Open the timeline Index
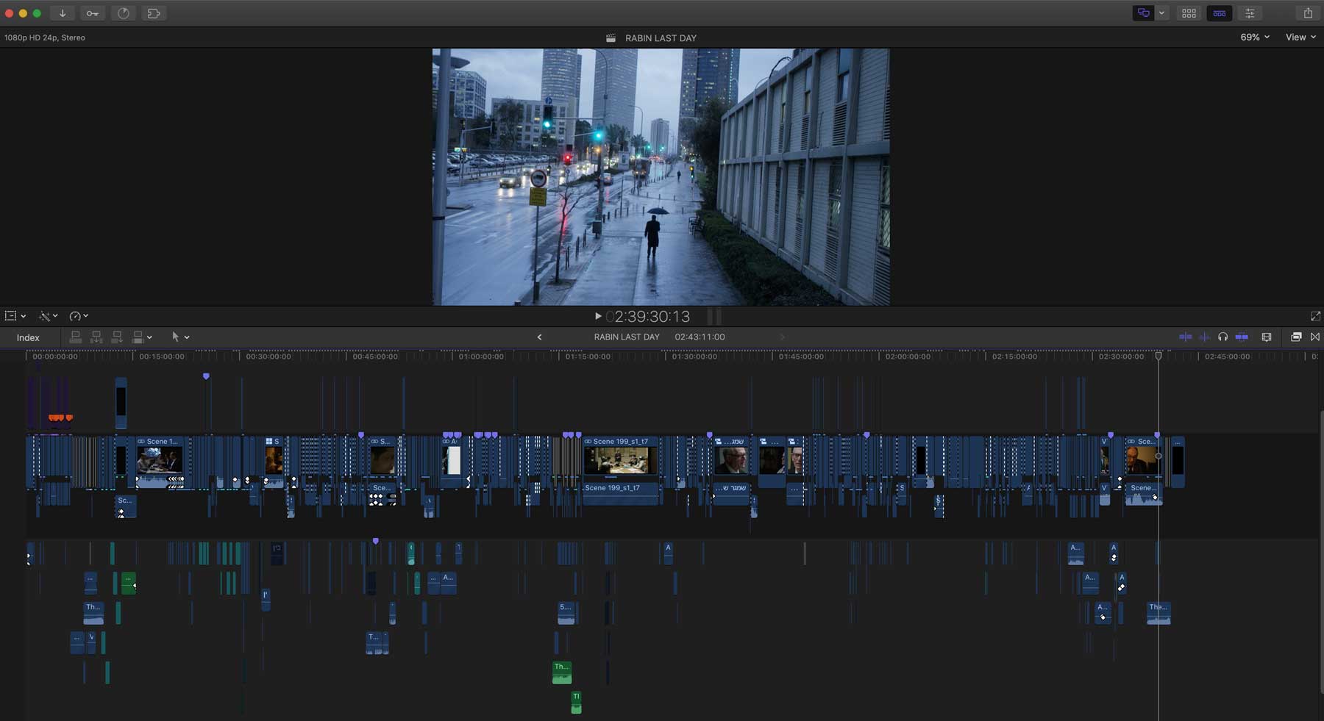 pyautogui.click(x=28, y=337)
